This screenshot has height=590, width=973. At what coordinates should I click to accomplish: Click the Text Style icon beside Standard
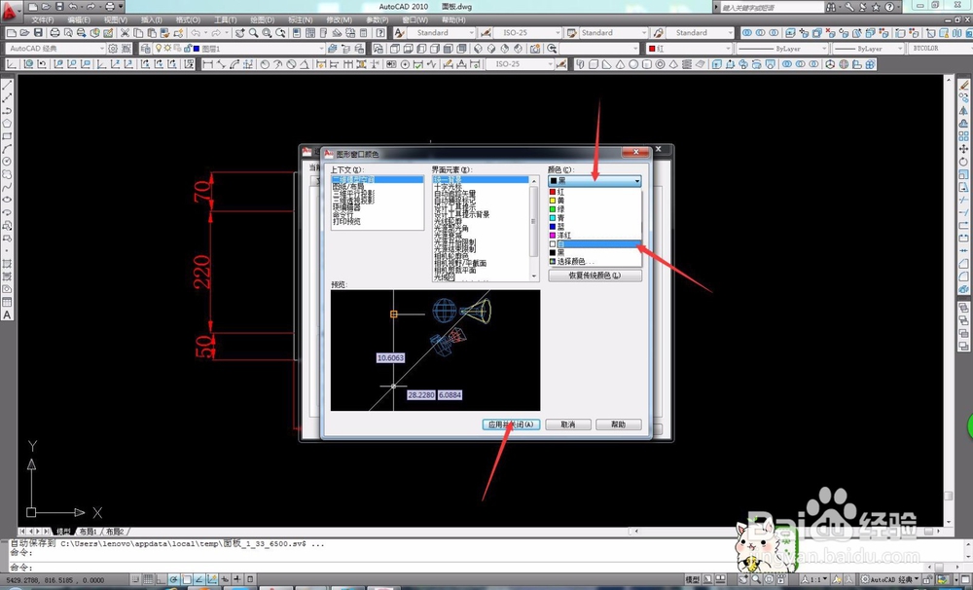click(400, 32)
